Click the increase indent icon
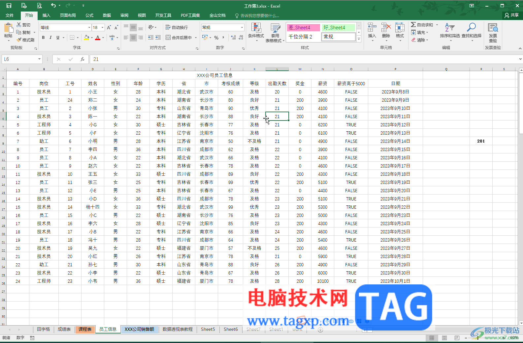Screen dimensions: 523x343 (158, 38)
